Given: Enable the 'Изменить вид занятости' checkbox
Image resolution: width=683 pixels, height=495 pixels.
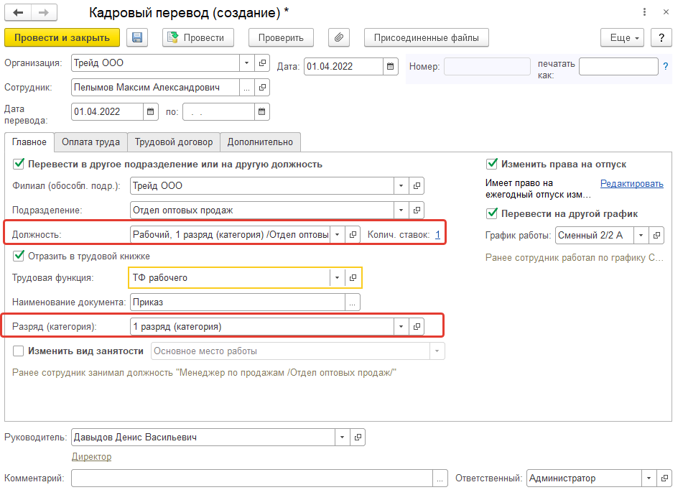Looking at the screenshot, I should pos(19,351).
